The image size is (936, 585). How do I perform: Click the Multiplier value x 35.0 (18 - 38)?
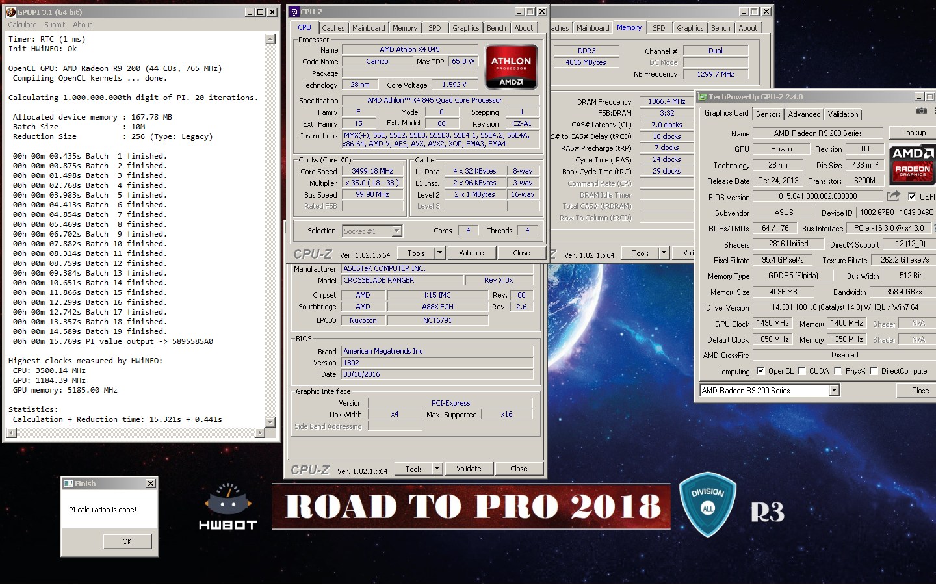[x=372, y=183]
